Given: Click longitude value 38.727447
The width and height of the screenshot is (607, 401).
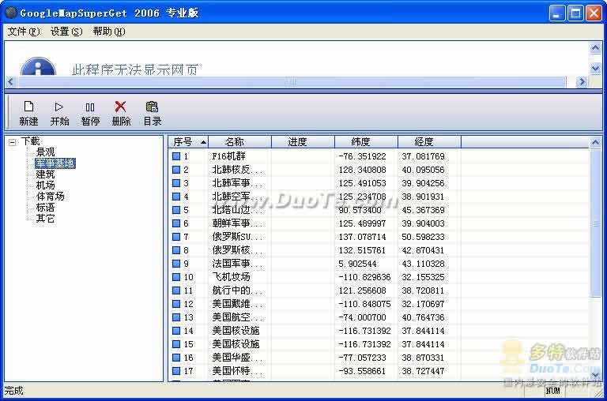Looking at the screenshot, I should pos(423,371).
